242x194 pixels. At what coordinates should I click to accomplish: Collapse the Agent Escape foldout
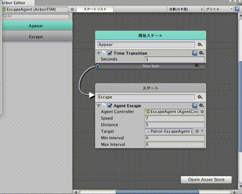click(98, 106)
